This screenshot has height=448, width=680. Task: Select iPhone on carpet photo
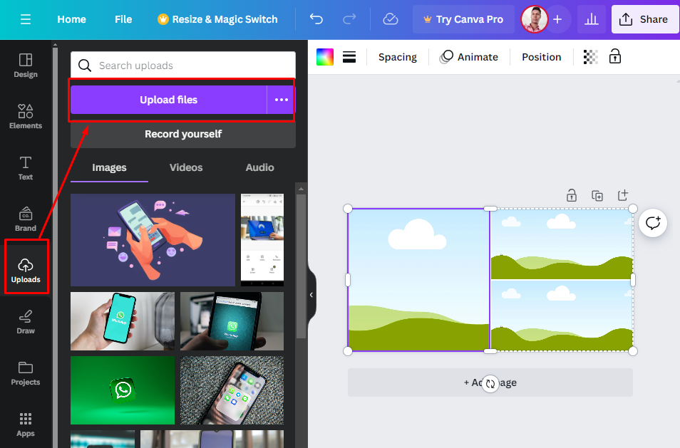(232, 390)
